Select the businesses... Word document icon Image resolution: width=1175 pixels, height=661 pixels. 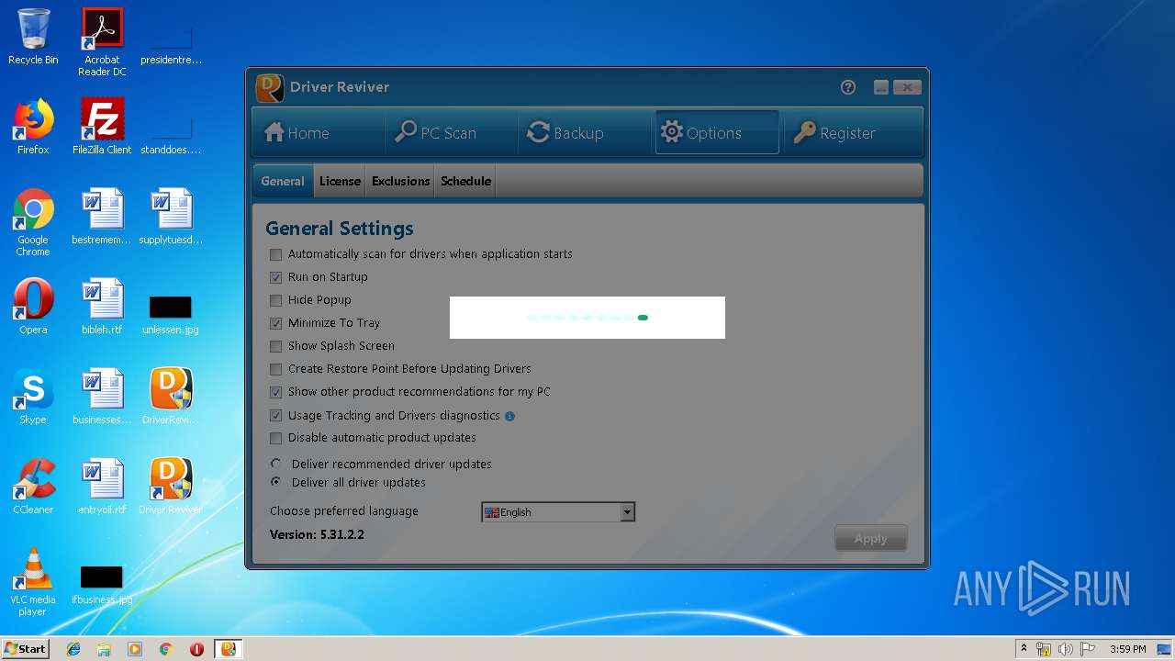102,396
